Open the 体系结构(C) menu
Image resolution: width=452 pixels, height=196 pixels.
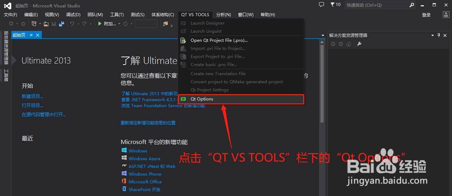coord(163,15)
